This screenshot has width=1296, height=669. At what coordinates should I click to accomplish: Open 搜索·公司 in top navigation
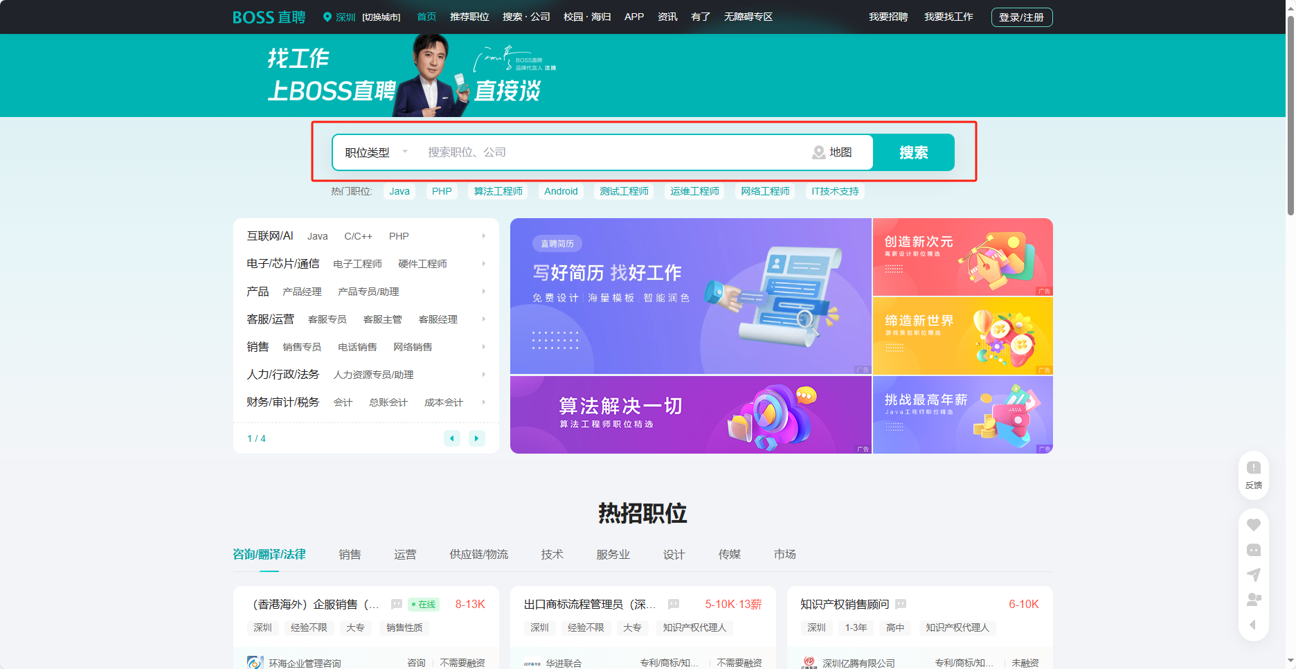click(x=526, y=17)
